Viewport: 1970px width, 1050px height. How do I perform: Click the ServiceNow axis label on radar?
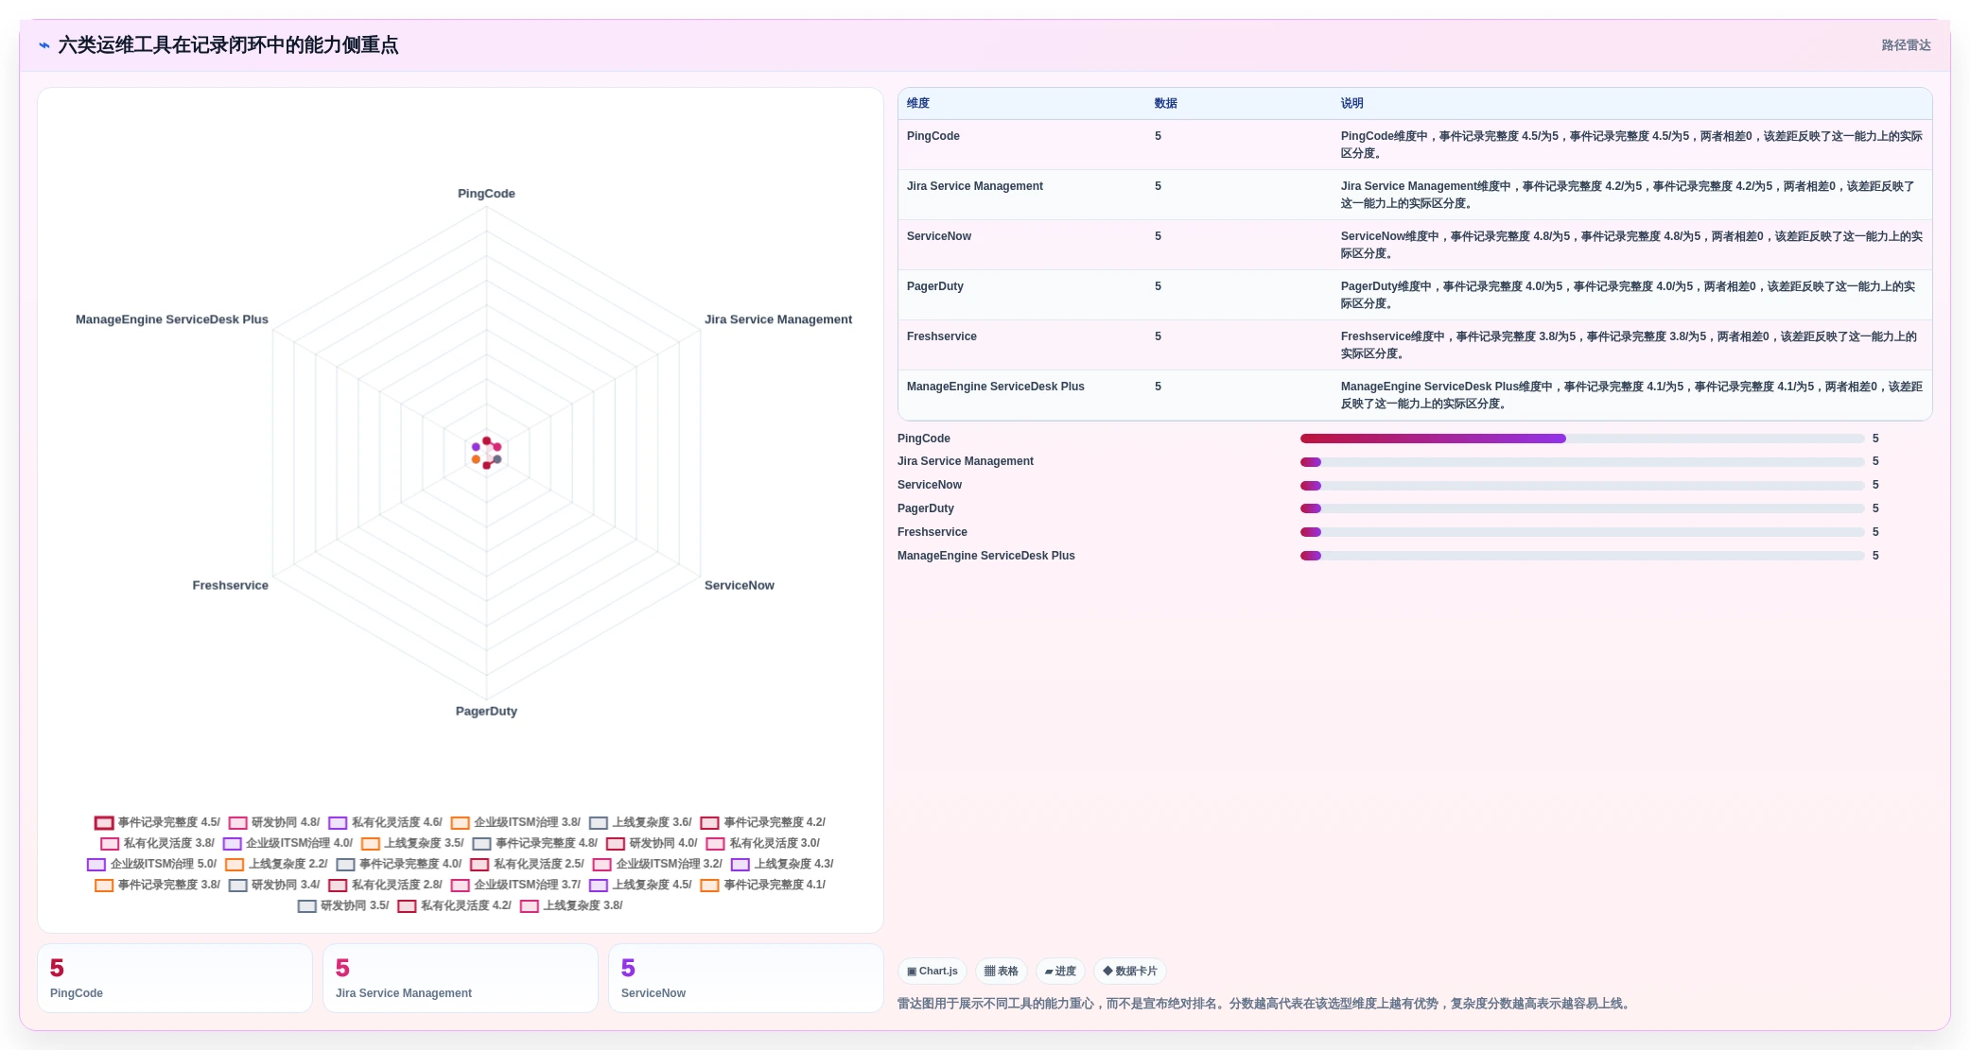coord(740,586)
